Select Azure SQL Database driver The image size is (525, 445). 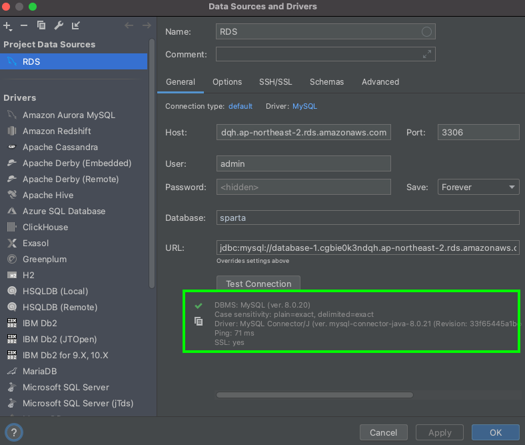click(x=74, y=211)
